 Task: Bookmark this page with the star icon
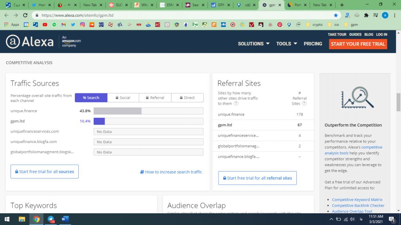pos(336,15)
